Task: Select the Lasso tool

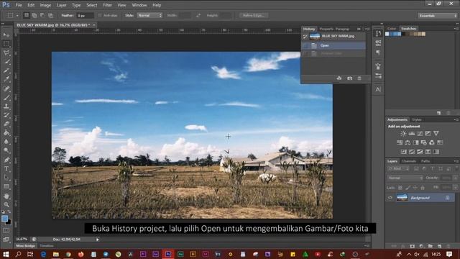Action: coord(6,53)
